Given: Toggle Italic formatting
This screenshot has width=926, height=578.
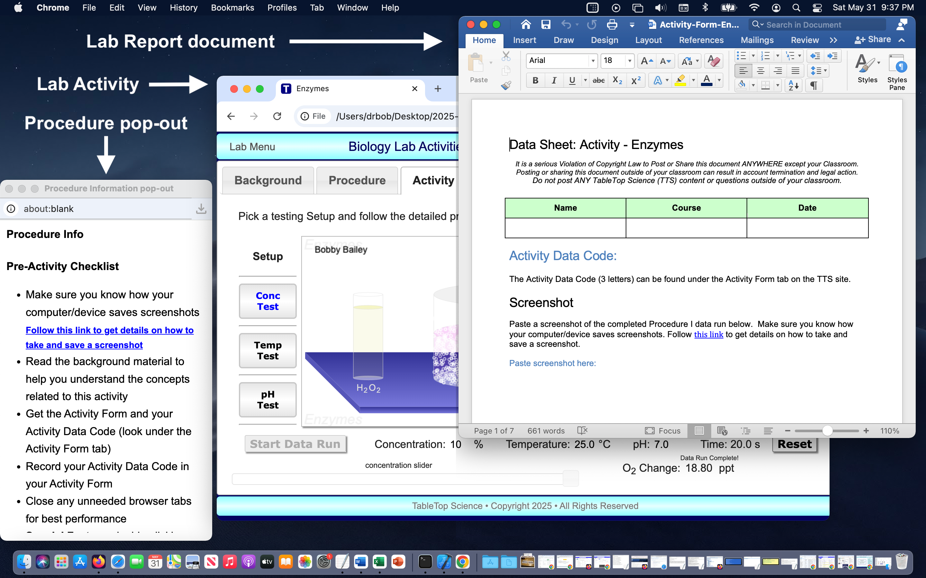Looking at the screenshot, I should pyautogui.click(x=554, y=81).
